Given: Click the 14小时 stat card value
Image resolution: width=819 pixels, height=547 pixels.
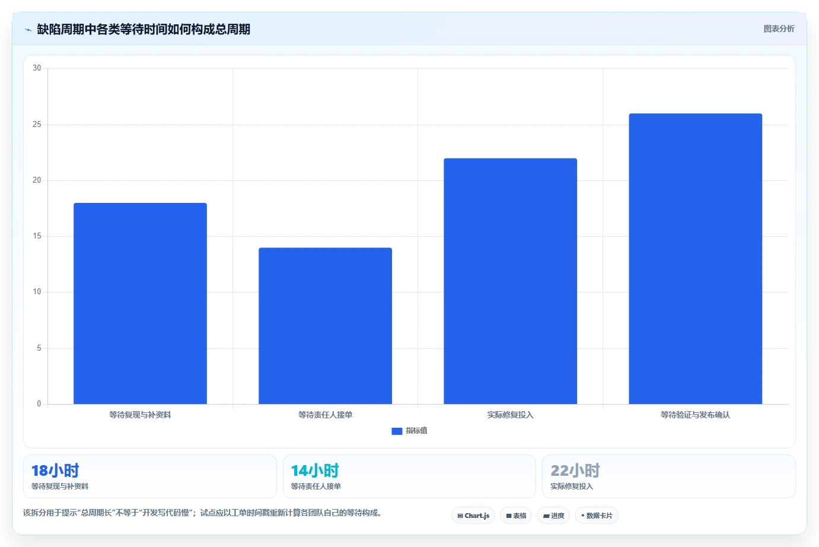Looking at the screenshot, I should tap(315, 470).
